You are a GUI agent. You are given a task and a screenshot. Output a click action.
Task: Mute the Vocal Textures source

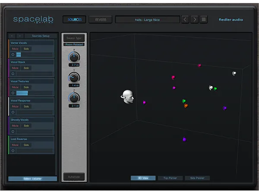(x=15, y=87)
